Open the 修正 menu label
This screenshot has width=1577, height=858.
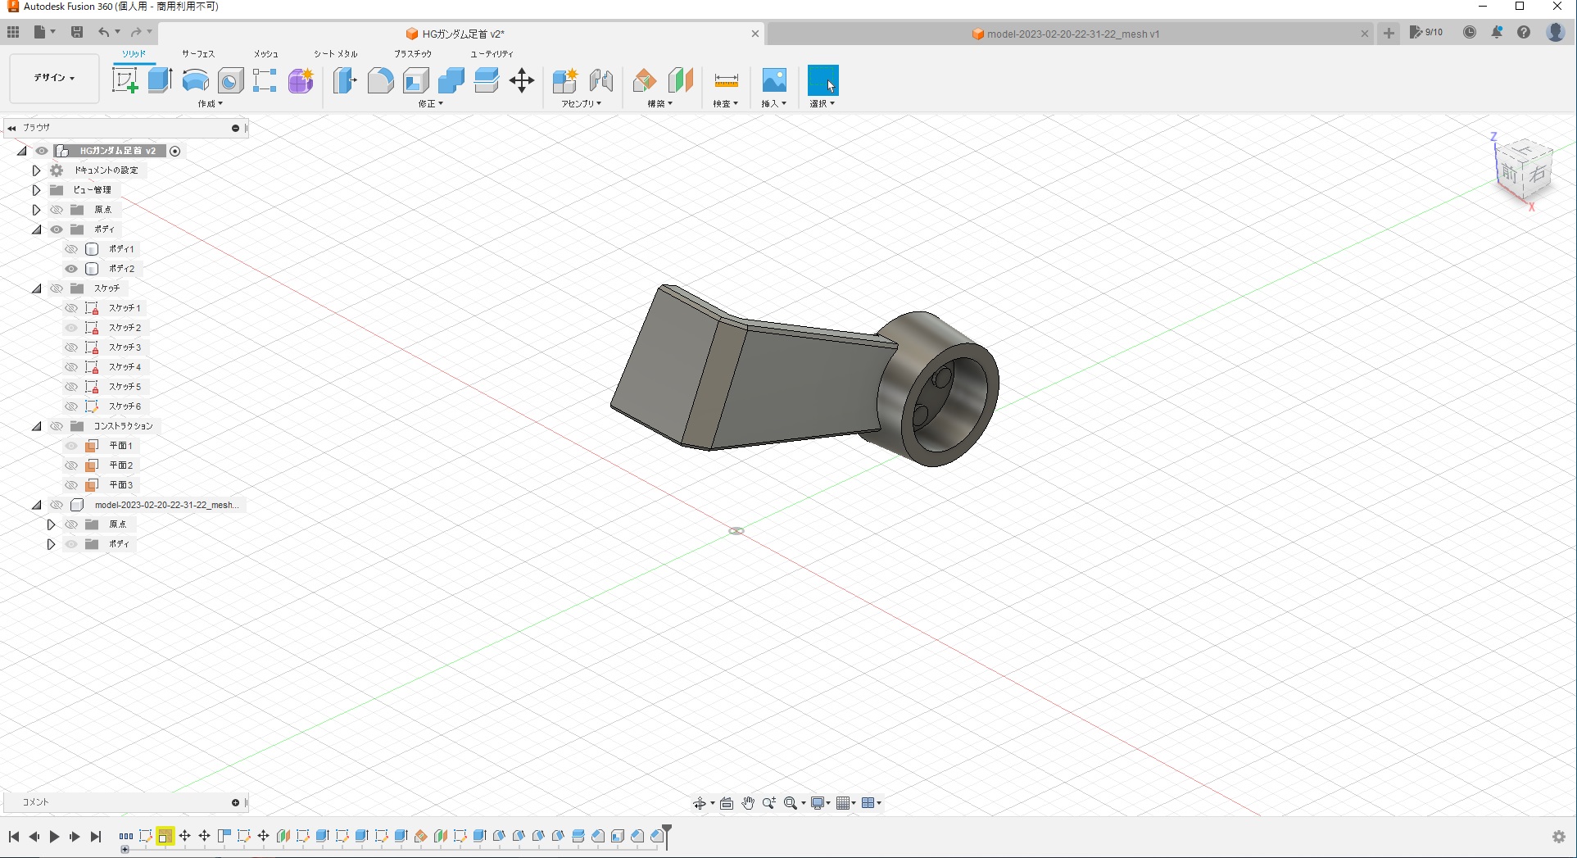point(430,104)
